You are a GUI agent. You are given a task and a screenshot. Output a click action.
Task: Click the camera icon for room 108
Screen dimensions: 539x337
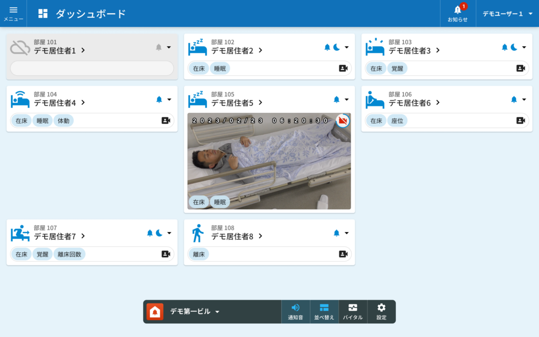click(343, 254)
